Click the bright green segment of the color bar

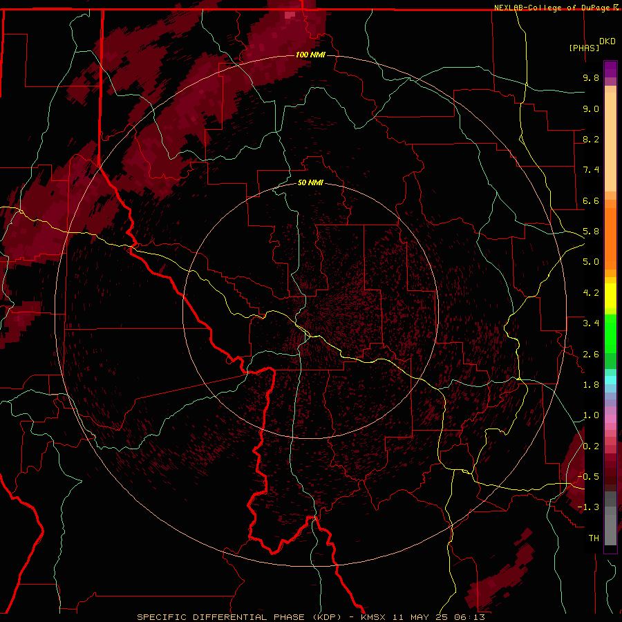pyautogui.click(x=610, y=334)
